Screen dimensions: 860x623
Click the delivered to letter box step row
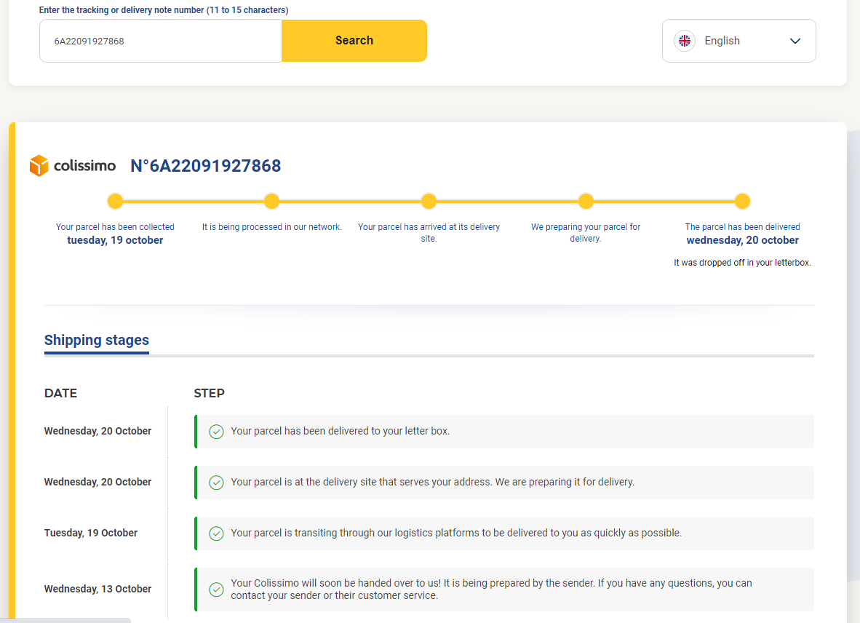tap(503, 432)
